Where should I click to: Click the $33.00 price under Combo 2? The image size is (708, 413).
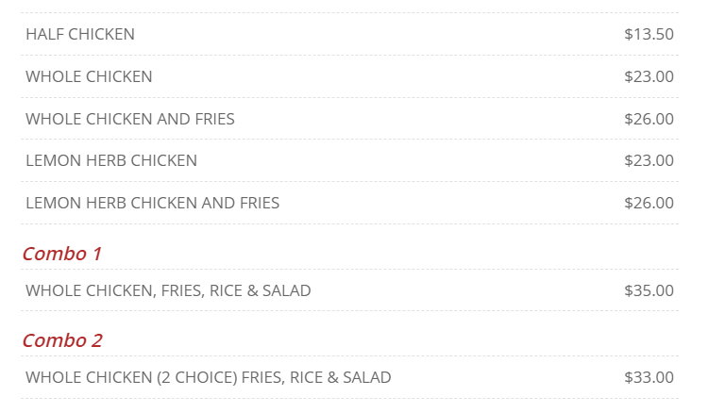[649, 378]
